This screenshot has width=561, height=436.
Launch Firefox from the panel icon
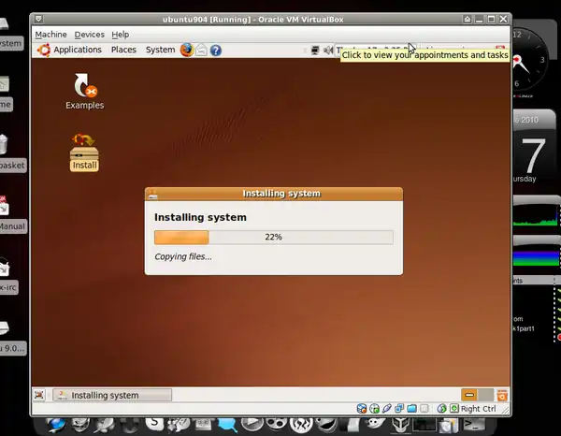click(x=186, y=50)
